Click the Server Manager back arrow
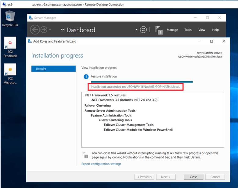 [35, 30]
